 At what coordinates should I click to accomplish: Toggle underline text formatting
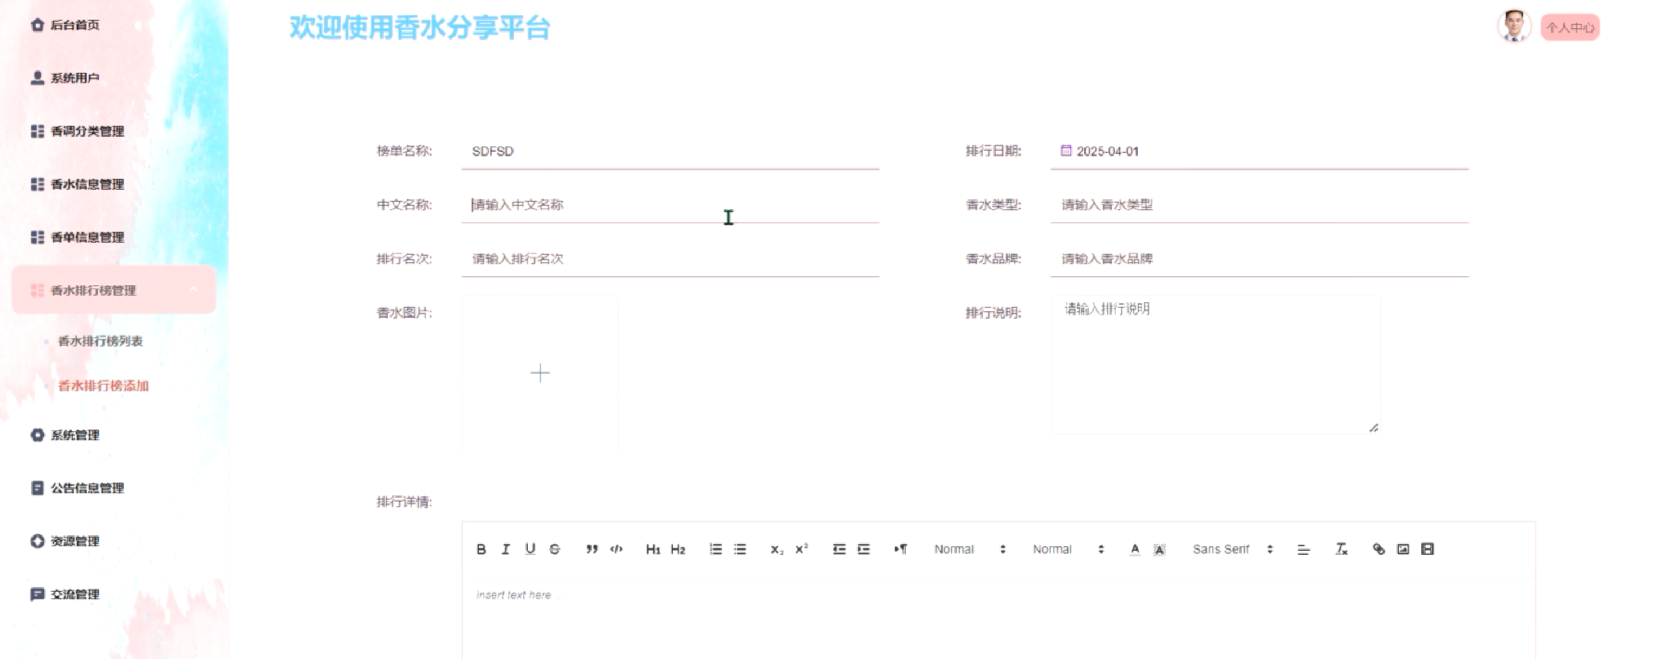530,549
